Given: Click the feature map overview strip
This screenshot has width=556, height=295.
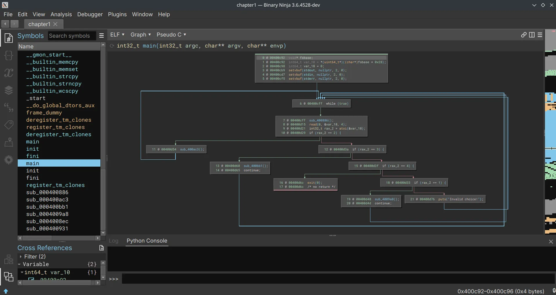Looking at the screenshot, I should [x=550, y=132].
